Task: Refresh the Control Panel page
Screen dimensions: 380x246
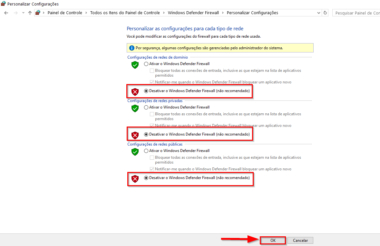Action: pyautogui.click(x=325, y=13)
